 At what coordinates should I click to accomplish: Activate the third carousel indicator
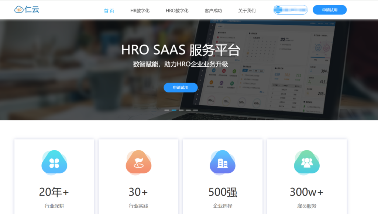(181, 110)
